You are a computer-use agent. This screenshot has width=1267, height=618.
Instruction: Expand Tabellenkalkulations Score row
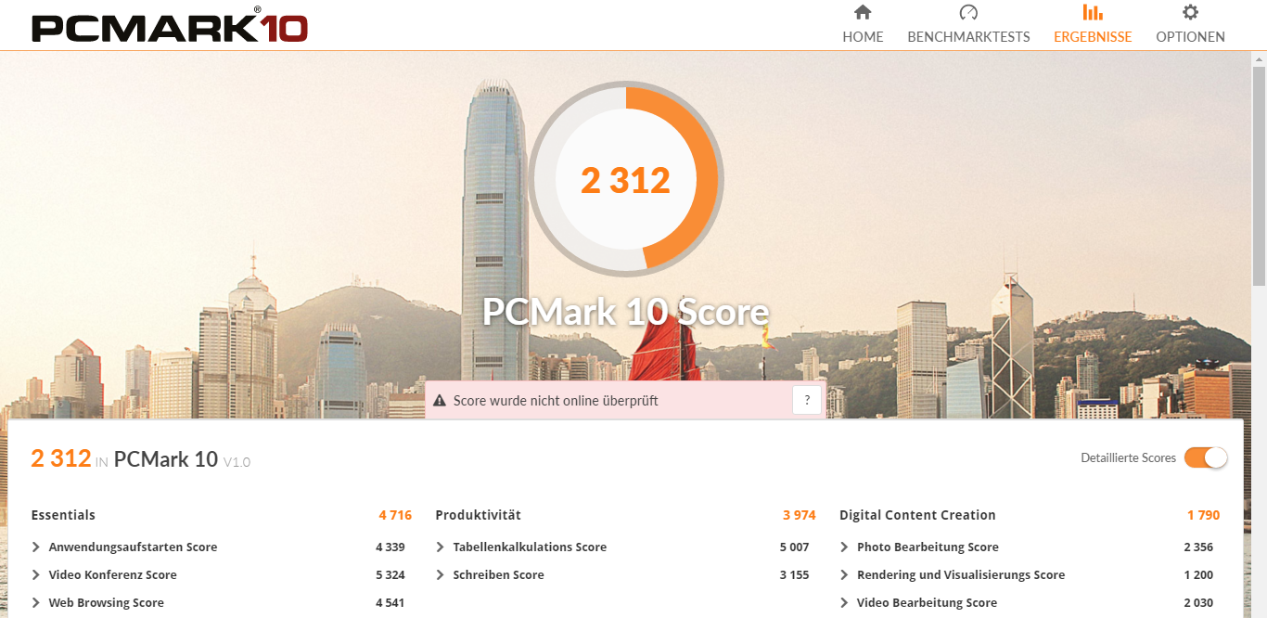[x=622, y=547]
